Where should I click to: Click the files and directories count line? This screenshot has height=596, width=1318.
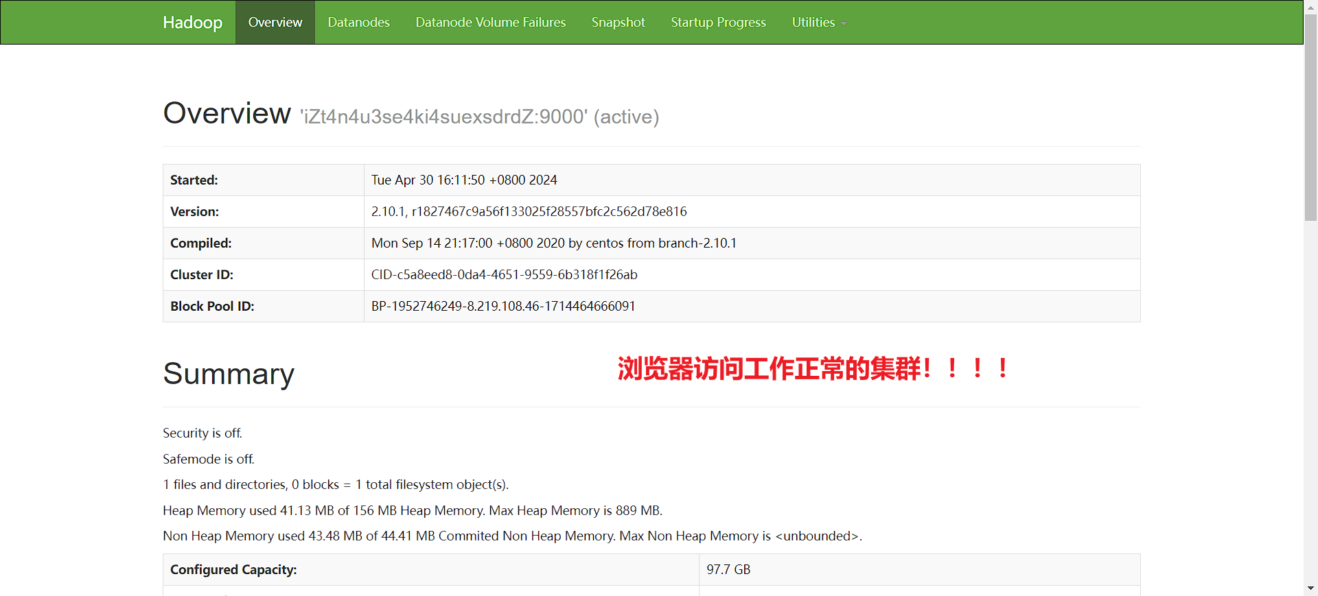336,485
